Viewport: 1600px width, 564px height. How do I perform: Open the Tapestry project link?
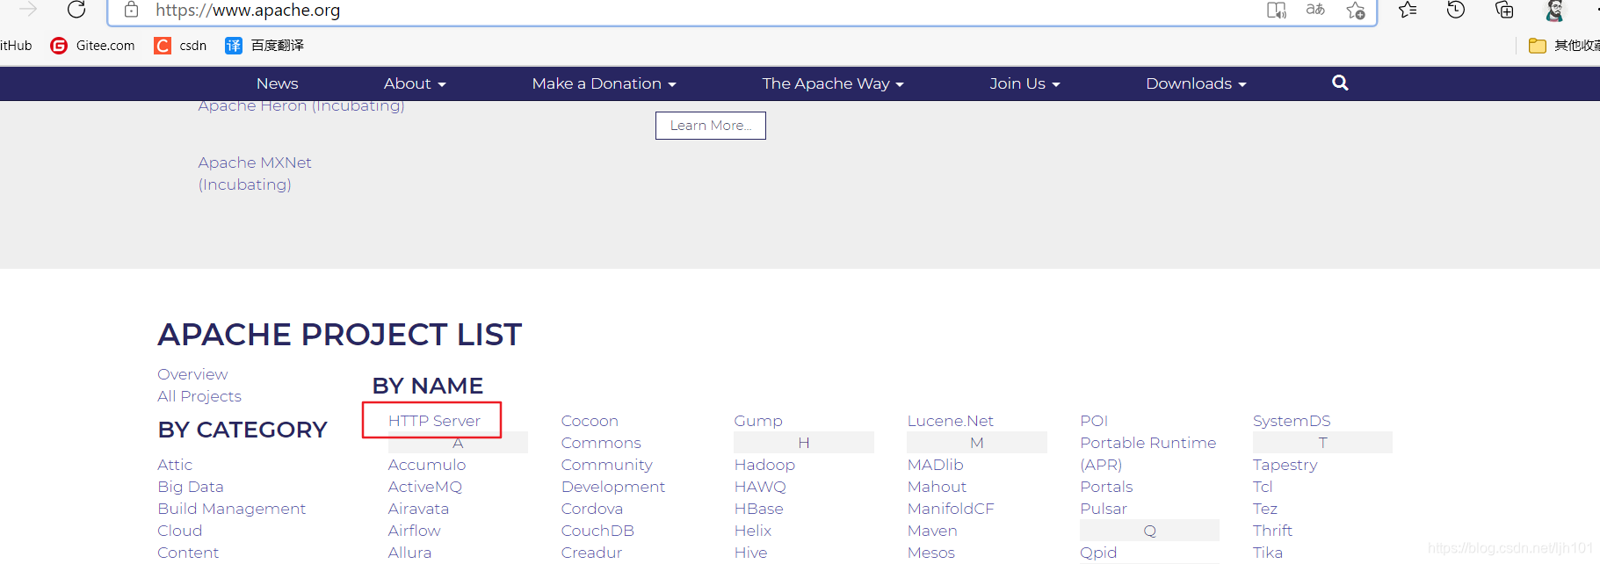click(x=1285, y=465)
